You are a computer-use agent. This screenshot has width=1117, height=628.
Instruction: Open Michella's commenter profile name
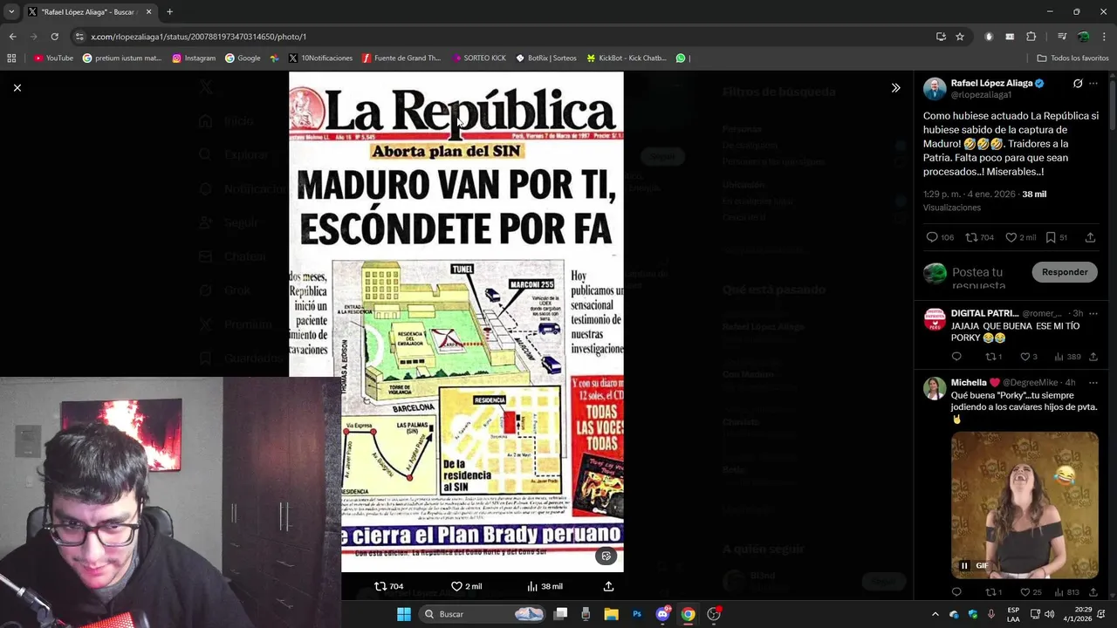pos(969,382)
